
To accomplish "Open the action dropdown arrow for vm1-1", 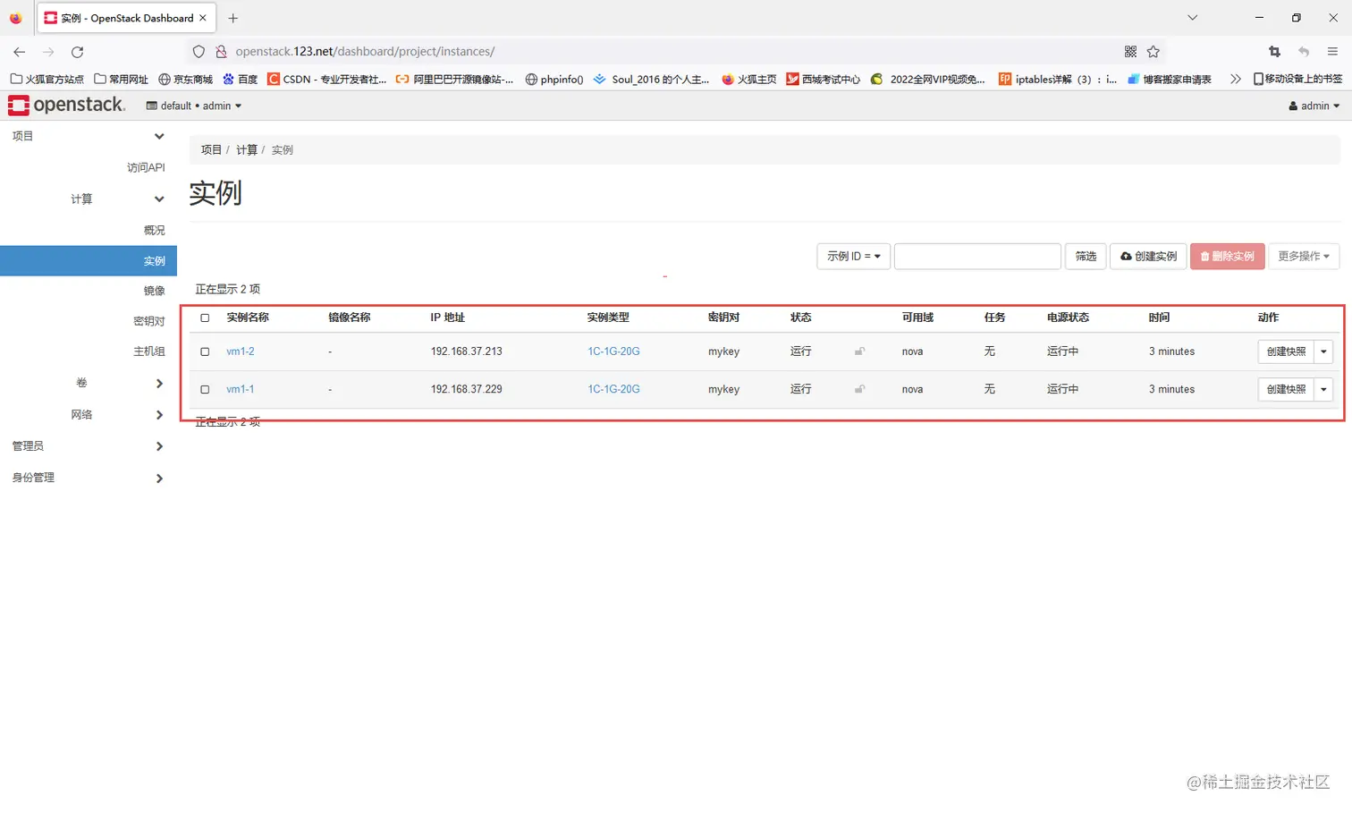I will 1323,389.
